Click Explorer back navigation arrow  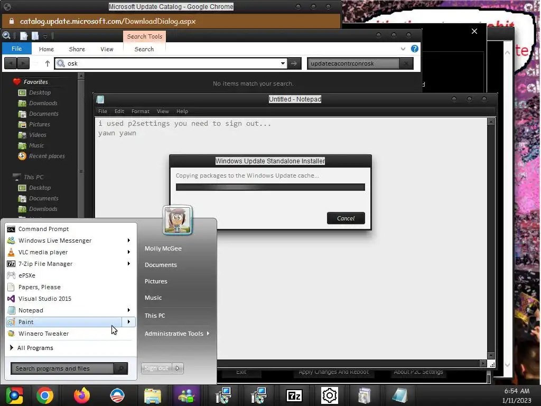tap(11, 63)
